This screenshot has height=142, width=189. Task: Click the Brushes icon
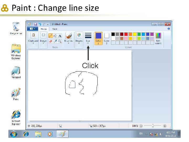69,35
